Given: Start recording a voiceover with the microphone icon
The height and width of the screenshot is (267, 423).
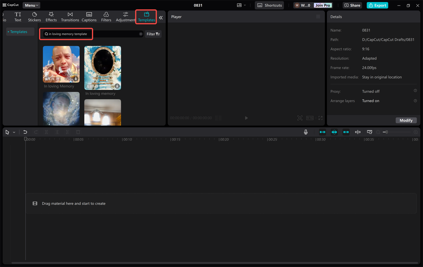Looking at the screenshot, I should (306, 132).
